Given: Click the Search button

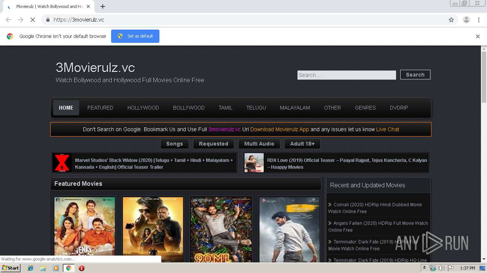Looking at the screenshot, I should (415, 75).
